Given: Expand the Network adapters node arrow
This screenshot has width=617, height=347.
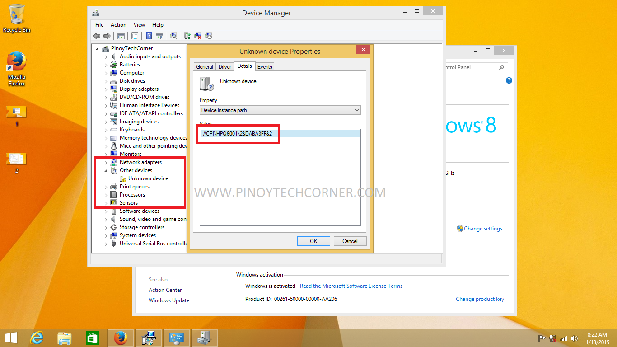Looking at the screenshot, I should (106, 162).
